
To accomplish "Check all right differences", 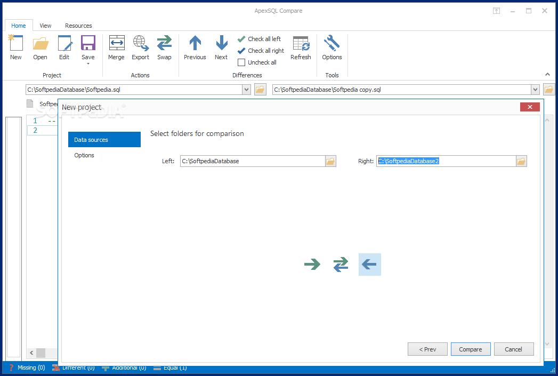I will point(261,51).
